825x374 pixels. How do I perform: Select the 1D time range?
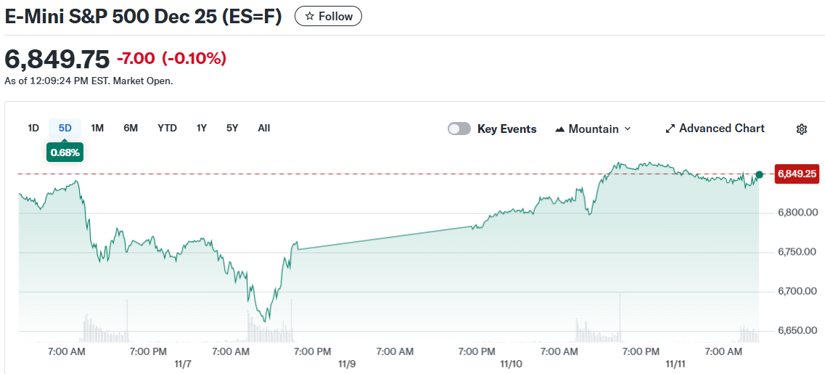(33, 128)
